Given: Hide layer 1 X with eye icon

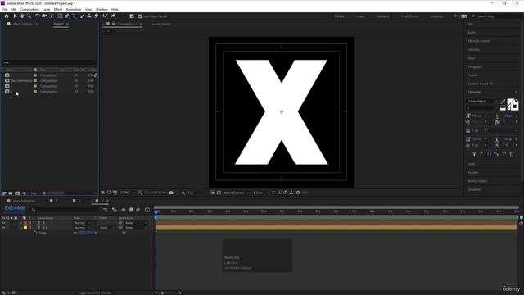Looking at the screenshot, I should 3,223.
